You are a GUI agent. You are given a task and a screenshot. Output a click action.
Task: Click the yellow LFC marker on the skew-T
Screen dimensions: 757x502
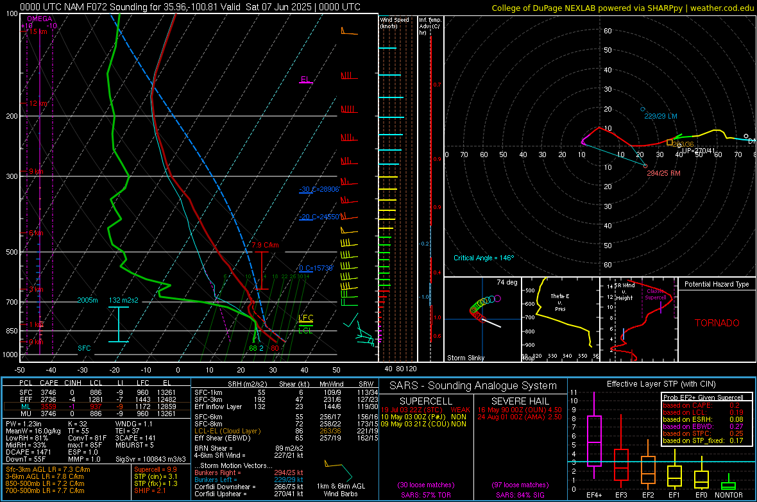coord(305,318)
